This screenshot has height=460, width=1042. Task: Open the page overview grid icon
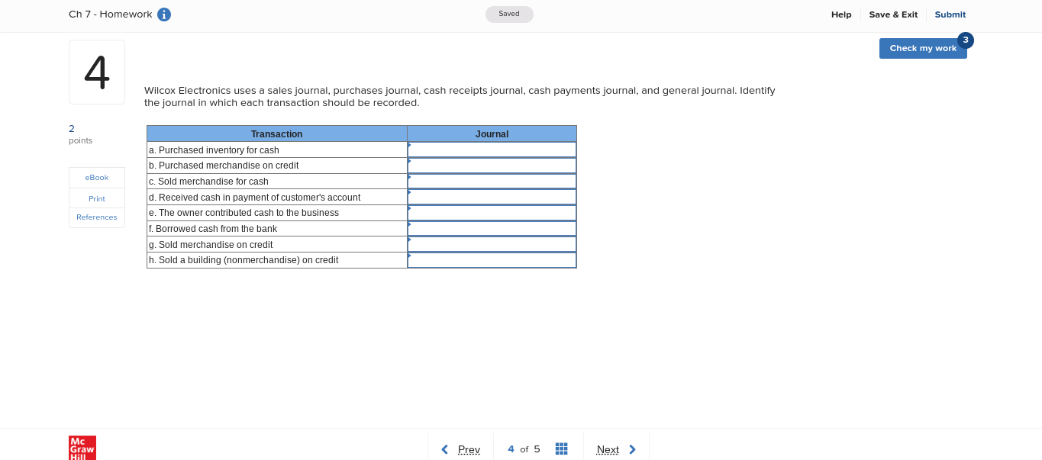coord(561,449)
